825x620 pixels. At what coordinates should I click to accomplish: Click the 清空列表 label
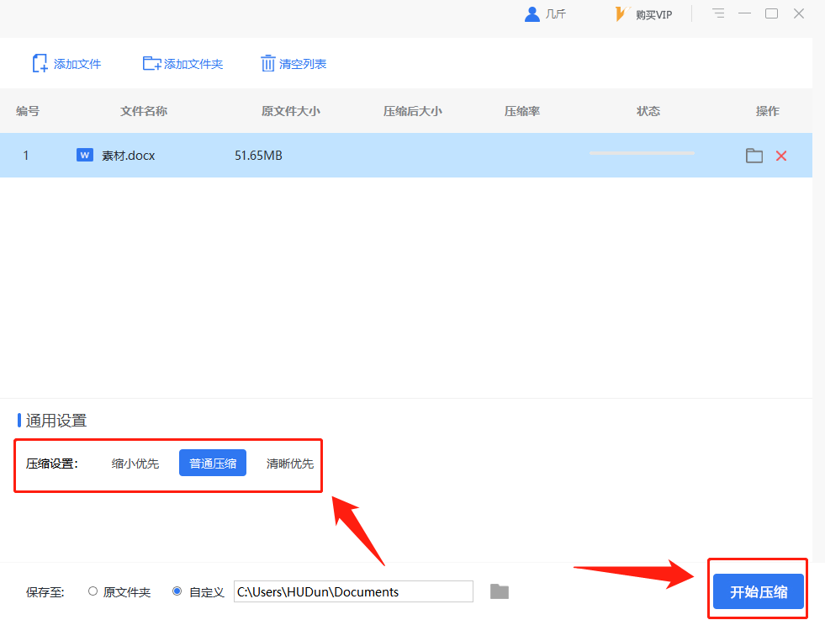[303, 64]
